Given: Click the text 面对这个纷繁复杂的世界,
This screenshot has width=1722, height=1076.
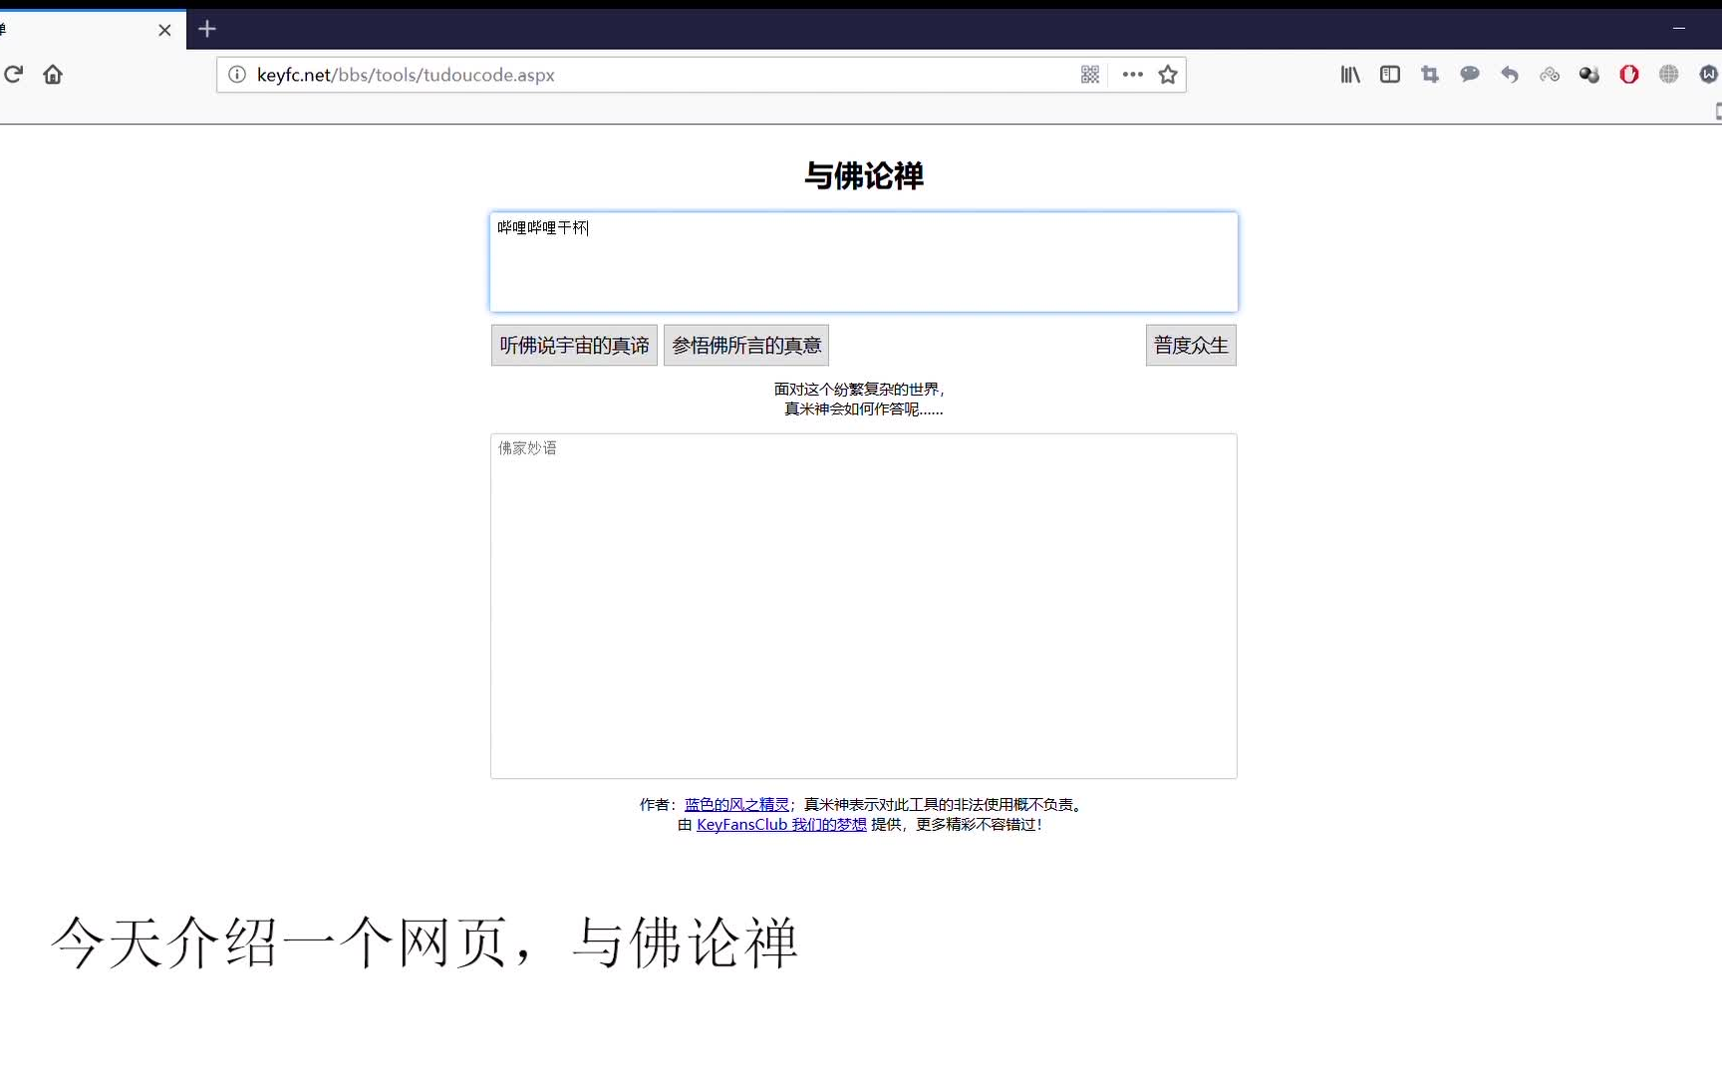Looking at the screenshot, I should click(859, 390).
